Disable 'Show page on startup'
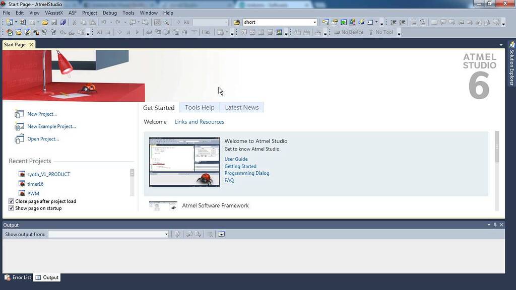516x290 pixels. click(x=11, y=208)
